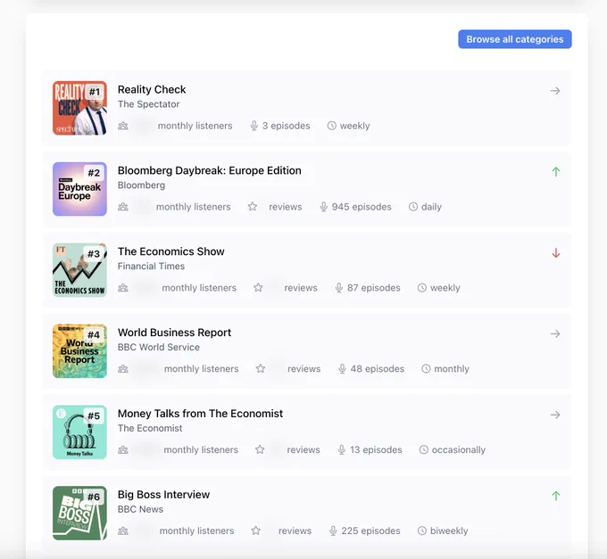Viewport: 607px width, 559px height.
Task: Click the microphone icon beside 3 episodes
Action: 254,126
